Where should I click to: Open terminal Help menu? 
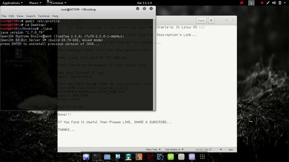(x=55, y=16)
